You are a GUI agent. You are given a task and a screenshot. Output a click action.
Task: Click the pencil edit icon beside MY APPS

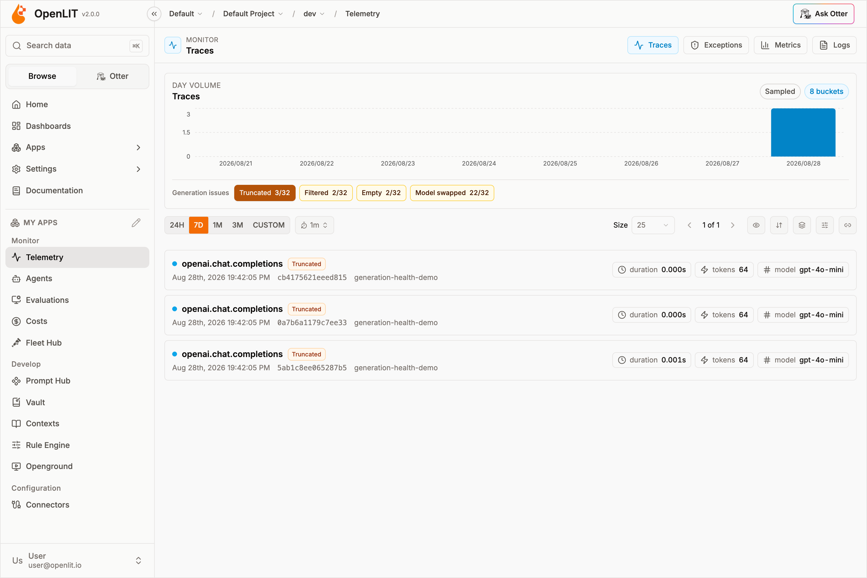[x=136, y=223]
